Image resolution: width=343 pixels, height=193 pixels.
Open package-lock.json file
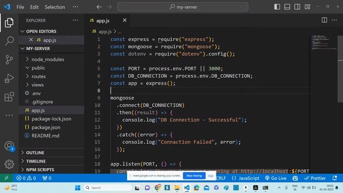click(x=51, y=119)
